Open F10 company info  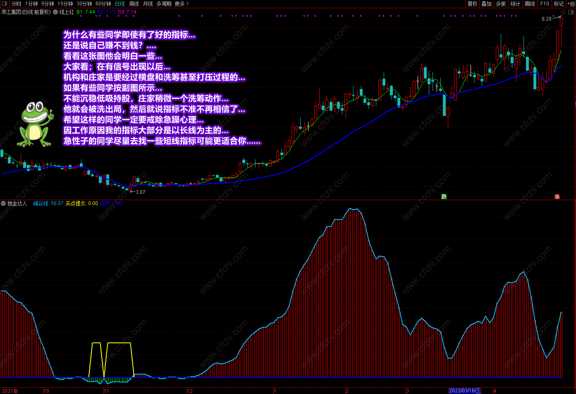click(545, 4)
